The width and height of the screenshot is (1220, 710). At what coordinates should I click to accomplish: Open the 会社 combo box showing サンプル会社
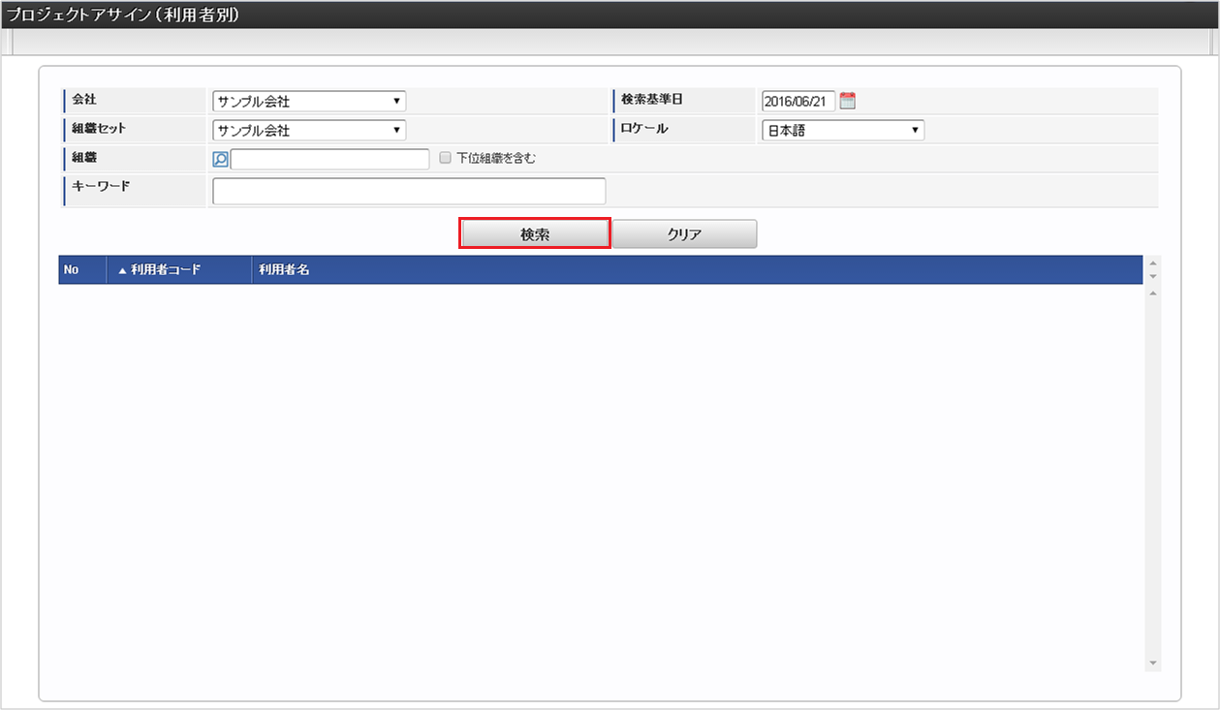308,100
